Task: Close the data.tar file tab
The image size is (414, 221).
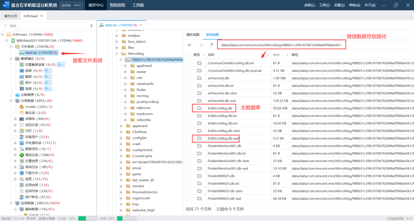Action: pyautogui.click(x=141, y=25)
